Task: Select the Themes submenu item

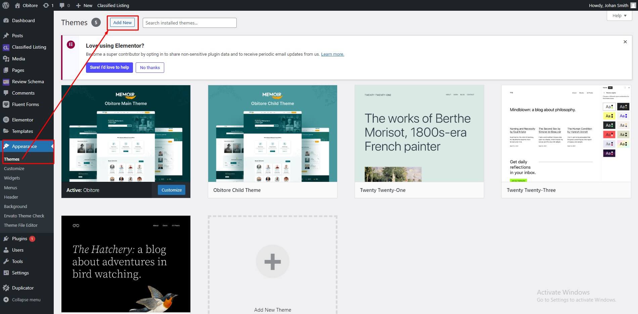Action: click(x=12, y=159)
